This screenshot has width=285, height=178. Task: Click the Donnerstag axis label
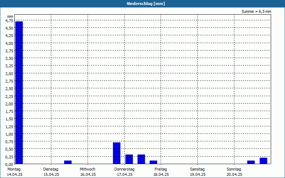pos(124,169)
